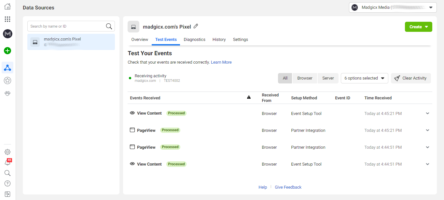Click the Event ID column header

[x=342, y=98]
